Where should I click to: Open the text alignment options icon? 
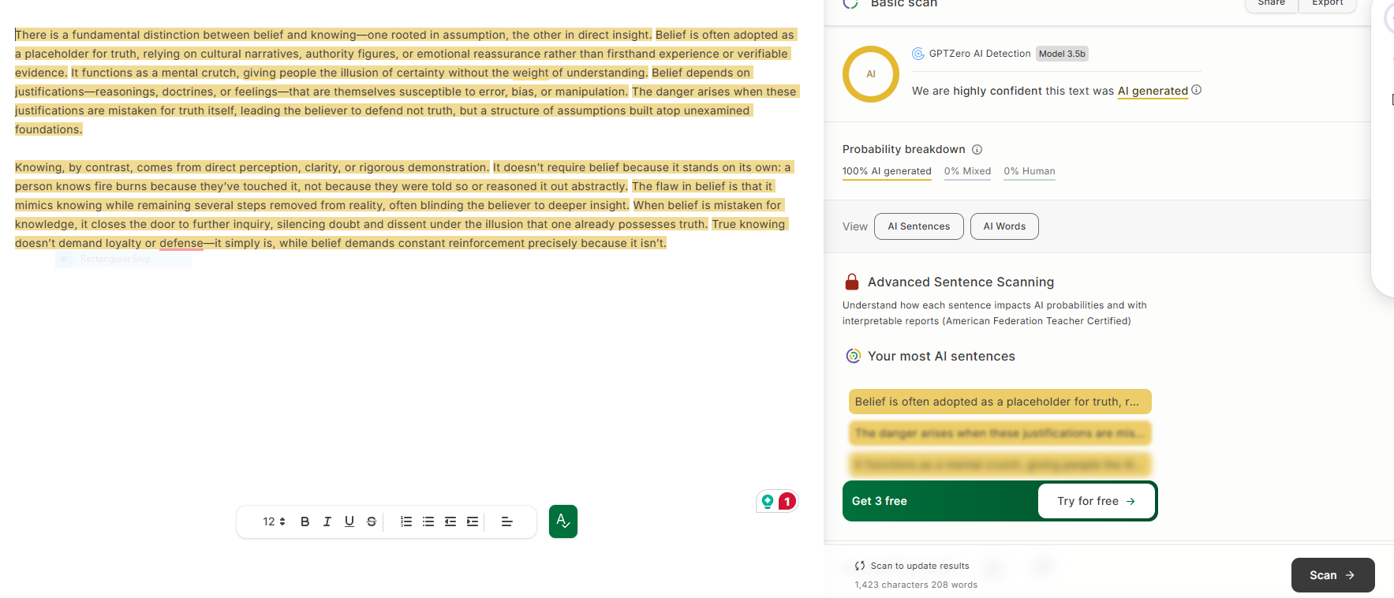click(507, 521)
